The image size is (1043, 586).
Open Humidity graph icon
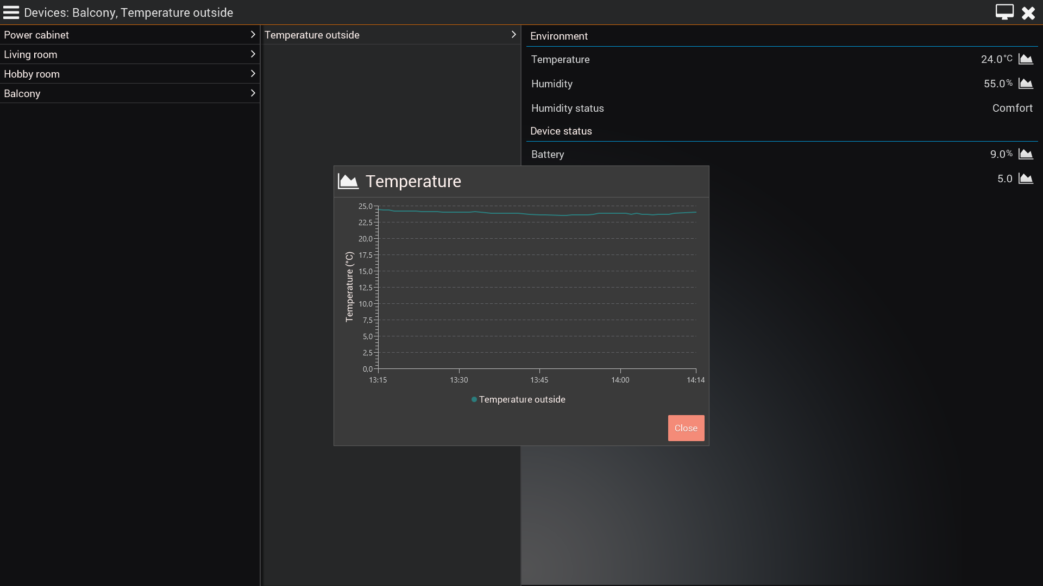click(1025, 84)
